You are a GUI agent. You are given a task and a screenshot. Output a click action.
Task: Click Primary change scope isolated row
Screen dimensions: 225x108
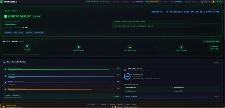pyautogui.click(x=166, y=22)
